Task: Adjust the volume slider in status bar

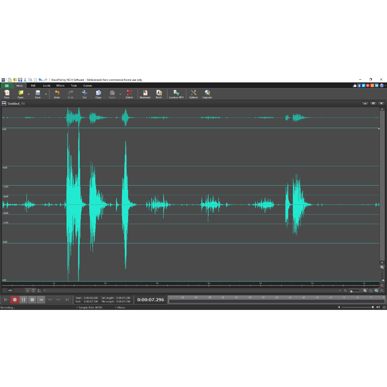Action: click(x=358, y=307)
